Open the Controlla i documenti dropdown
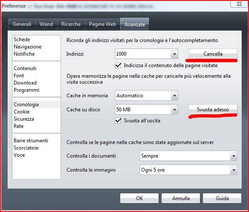The width and height of the screenshot is (249, 212). coord(188,156)
